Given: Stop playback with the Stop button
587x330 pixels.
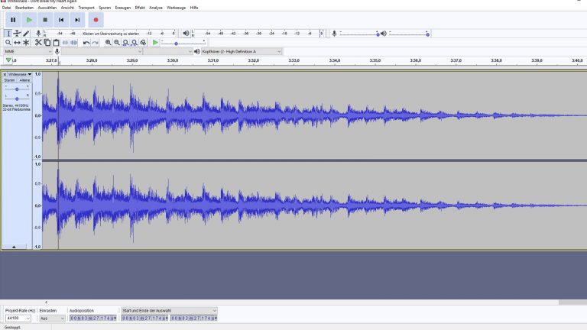Looking at the screenshot, I should click(45, 20).
